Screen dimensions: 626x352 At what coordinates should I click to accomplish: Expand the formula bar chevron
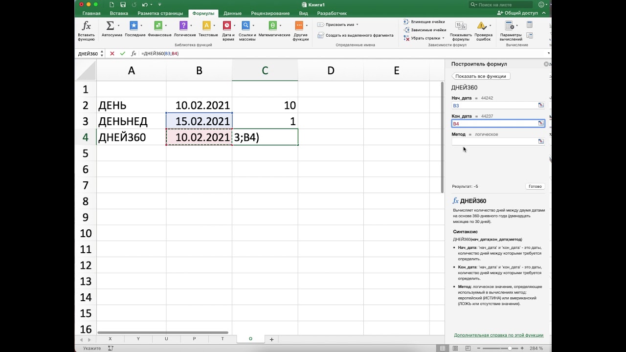tap(549, 53)
